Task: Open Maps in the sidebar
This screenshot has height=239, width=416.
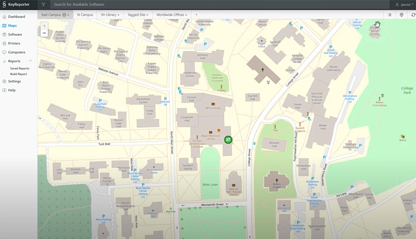Action: 12,26
